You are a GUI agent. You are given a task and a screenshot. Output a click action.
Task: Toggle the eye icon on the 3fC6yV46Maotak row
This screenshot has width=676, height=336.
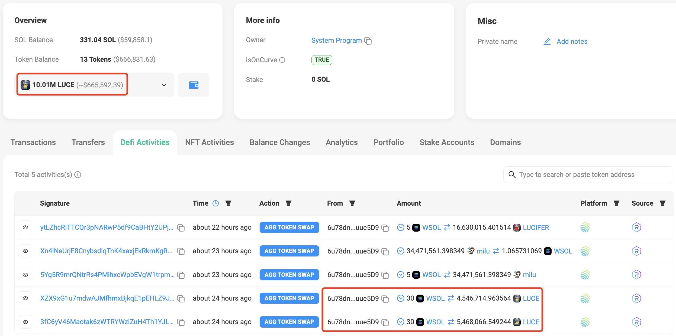[25, 322]
